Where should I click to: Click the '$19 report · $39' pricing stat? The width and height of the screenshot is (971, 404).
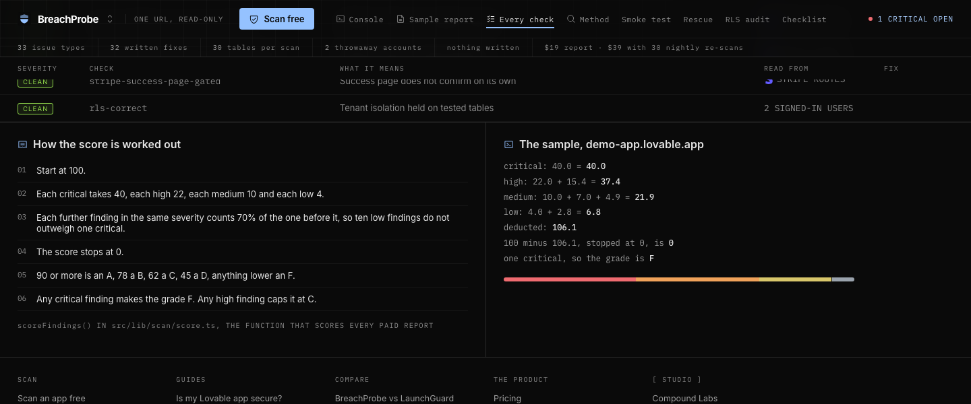(x=644, y=48)
